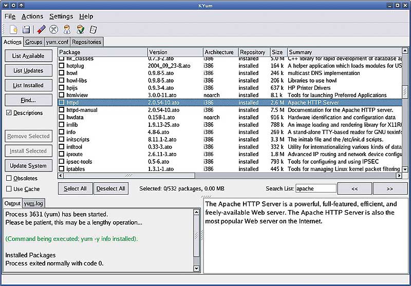Toggle the Descriptions checkbox
The image size is (411, 286).
(9, 112)
